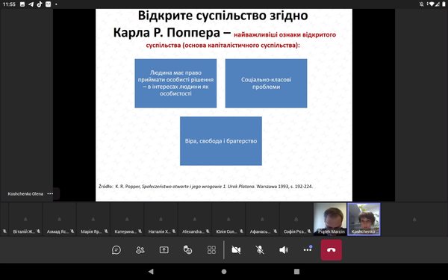This screenshot has width=448, height=280.
Task: Open Android recent apps button
Action: point(297,272)
